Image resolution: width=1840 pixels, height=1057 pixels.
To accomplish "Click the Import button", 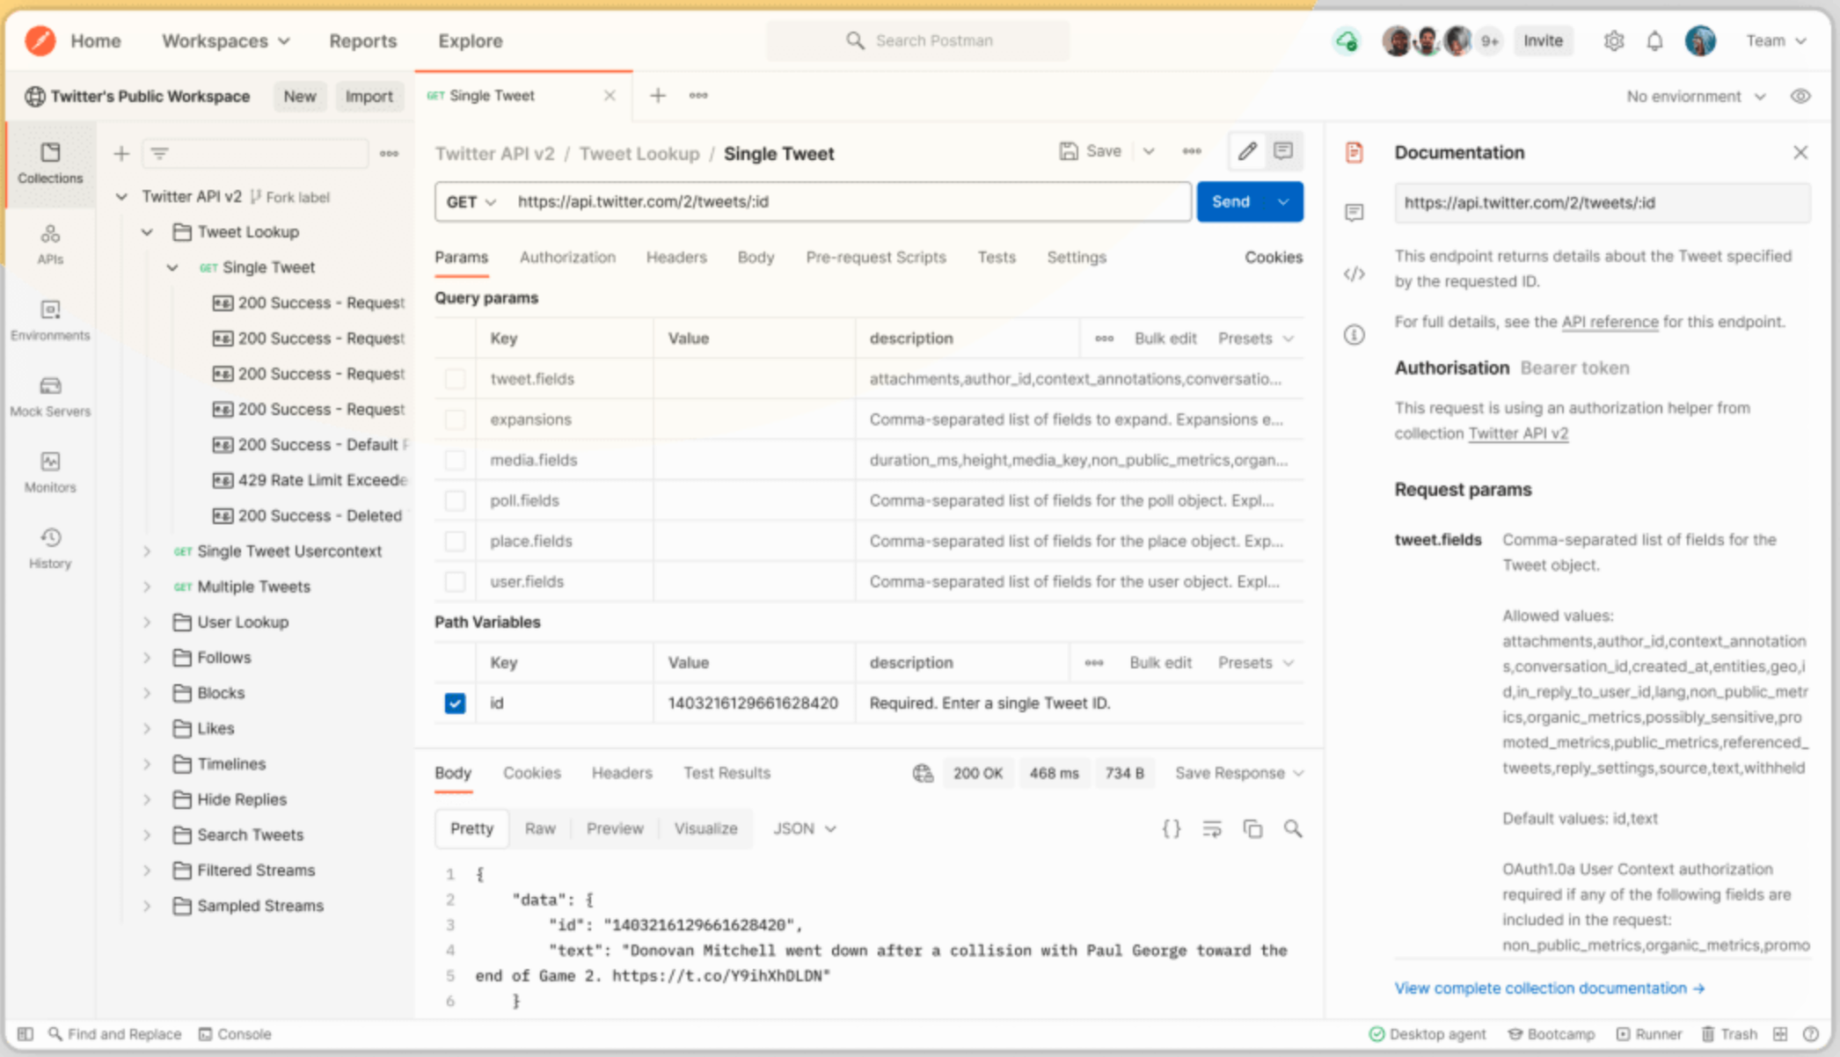I will coord(369,96).
